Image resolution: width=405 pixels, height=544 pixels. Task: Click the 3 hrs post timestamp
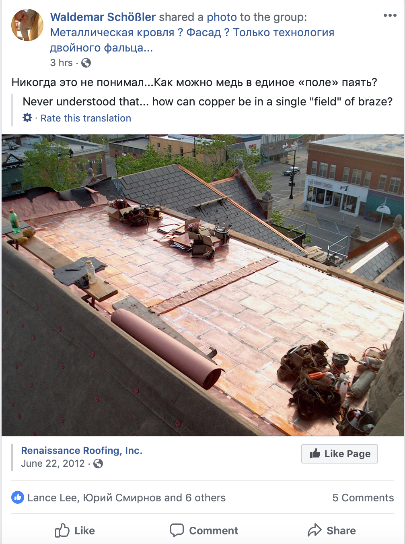61,63
